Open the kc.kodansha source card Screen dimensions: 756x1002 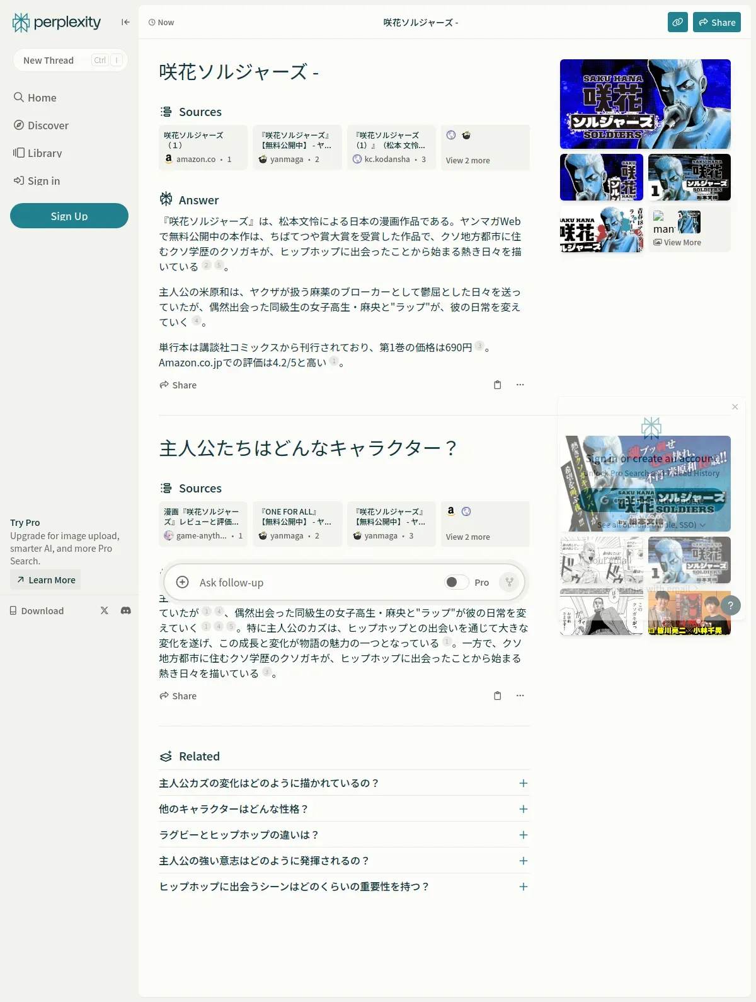tap(391, 148)
